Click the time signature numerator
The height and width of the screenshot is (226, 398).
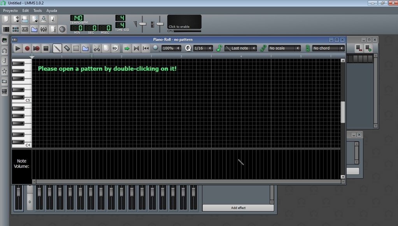[120, 18]
